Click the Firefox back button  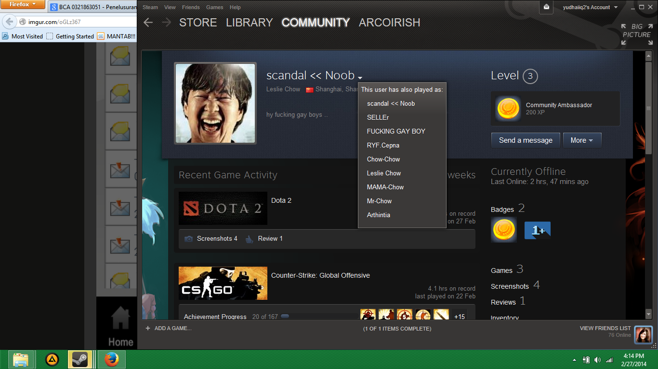(10, 22)
